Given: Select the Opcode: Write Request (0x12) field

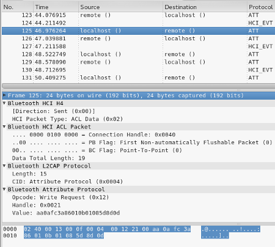Looking at the screenshot, I should [61, 197].
